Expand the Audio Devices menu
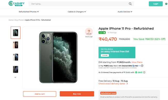This screenshot has height=100, width=168. pyautogui.click(x=125, y=12)
